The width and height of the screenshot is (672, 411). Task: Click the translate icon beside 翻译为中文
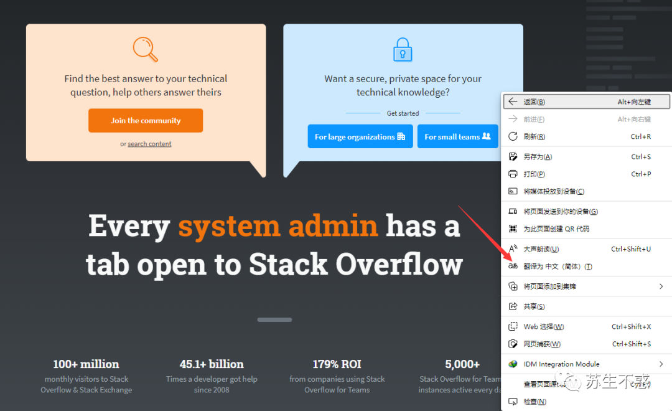[513, 266]
